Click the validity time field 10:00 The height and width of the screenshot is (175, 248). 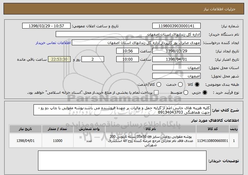(128, 59)
